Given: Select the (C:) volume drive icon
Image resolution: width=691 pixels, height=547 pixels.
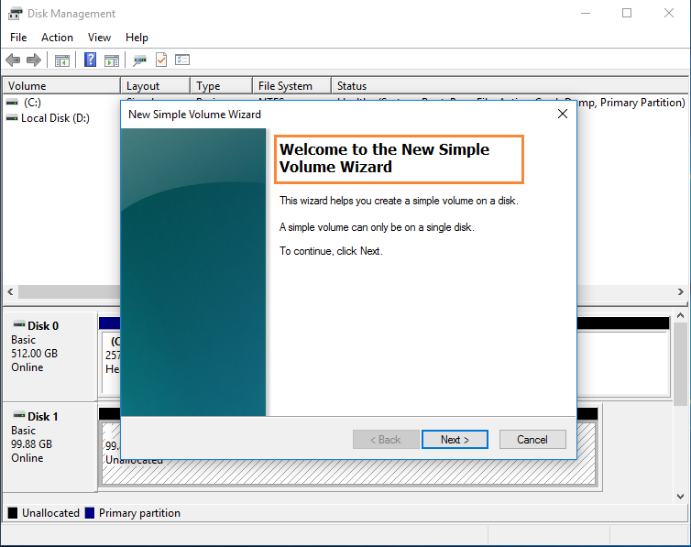Looking at the screenshot, I should click(x=12, y=103).
